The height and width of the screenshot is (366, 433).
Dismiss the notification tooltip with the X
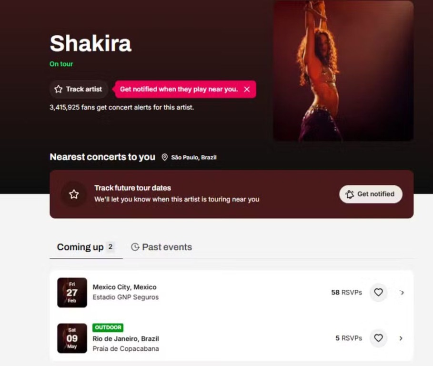click(x=247, y=89)
